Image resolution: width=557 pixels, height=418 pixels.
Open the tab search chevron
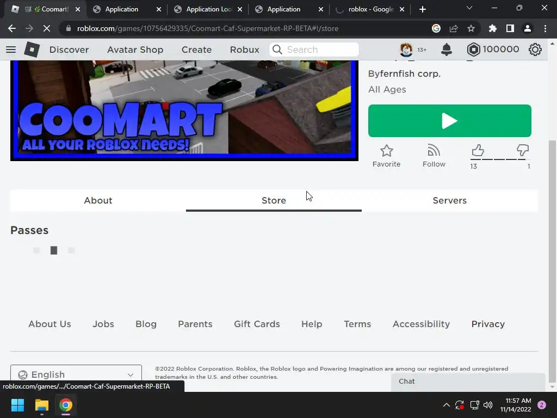pyautogui.click(x=469, y=8)
